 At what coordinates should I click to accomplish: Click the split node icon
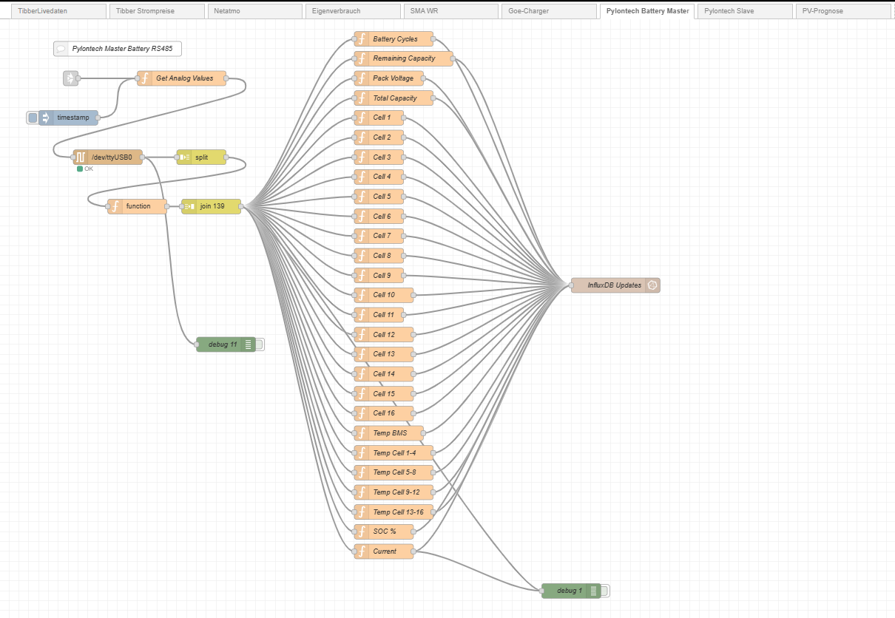click(184, 157)
